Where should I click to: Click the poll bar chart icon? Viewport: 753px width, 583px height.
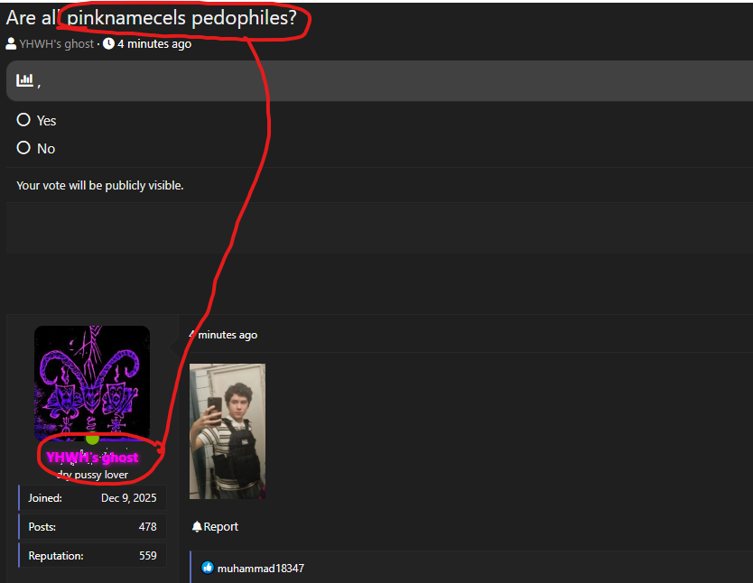(24, 80)
